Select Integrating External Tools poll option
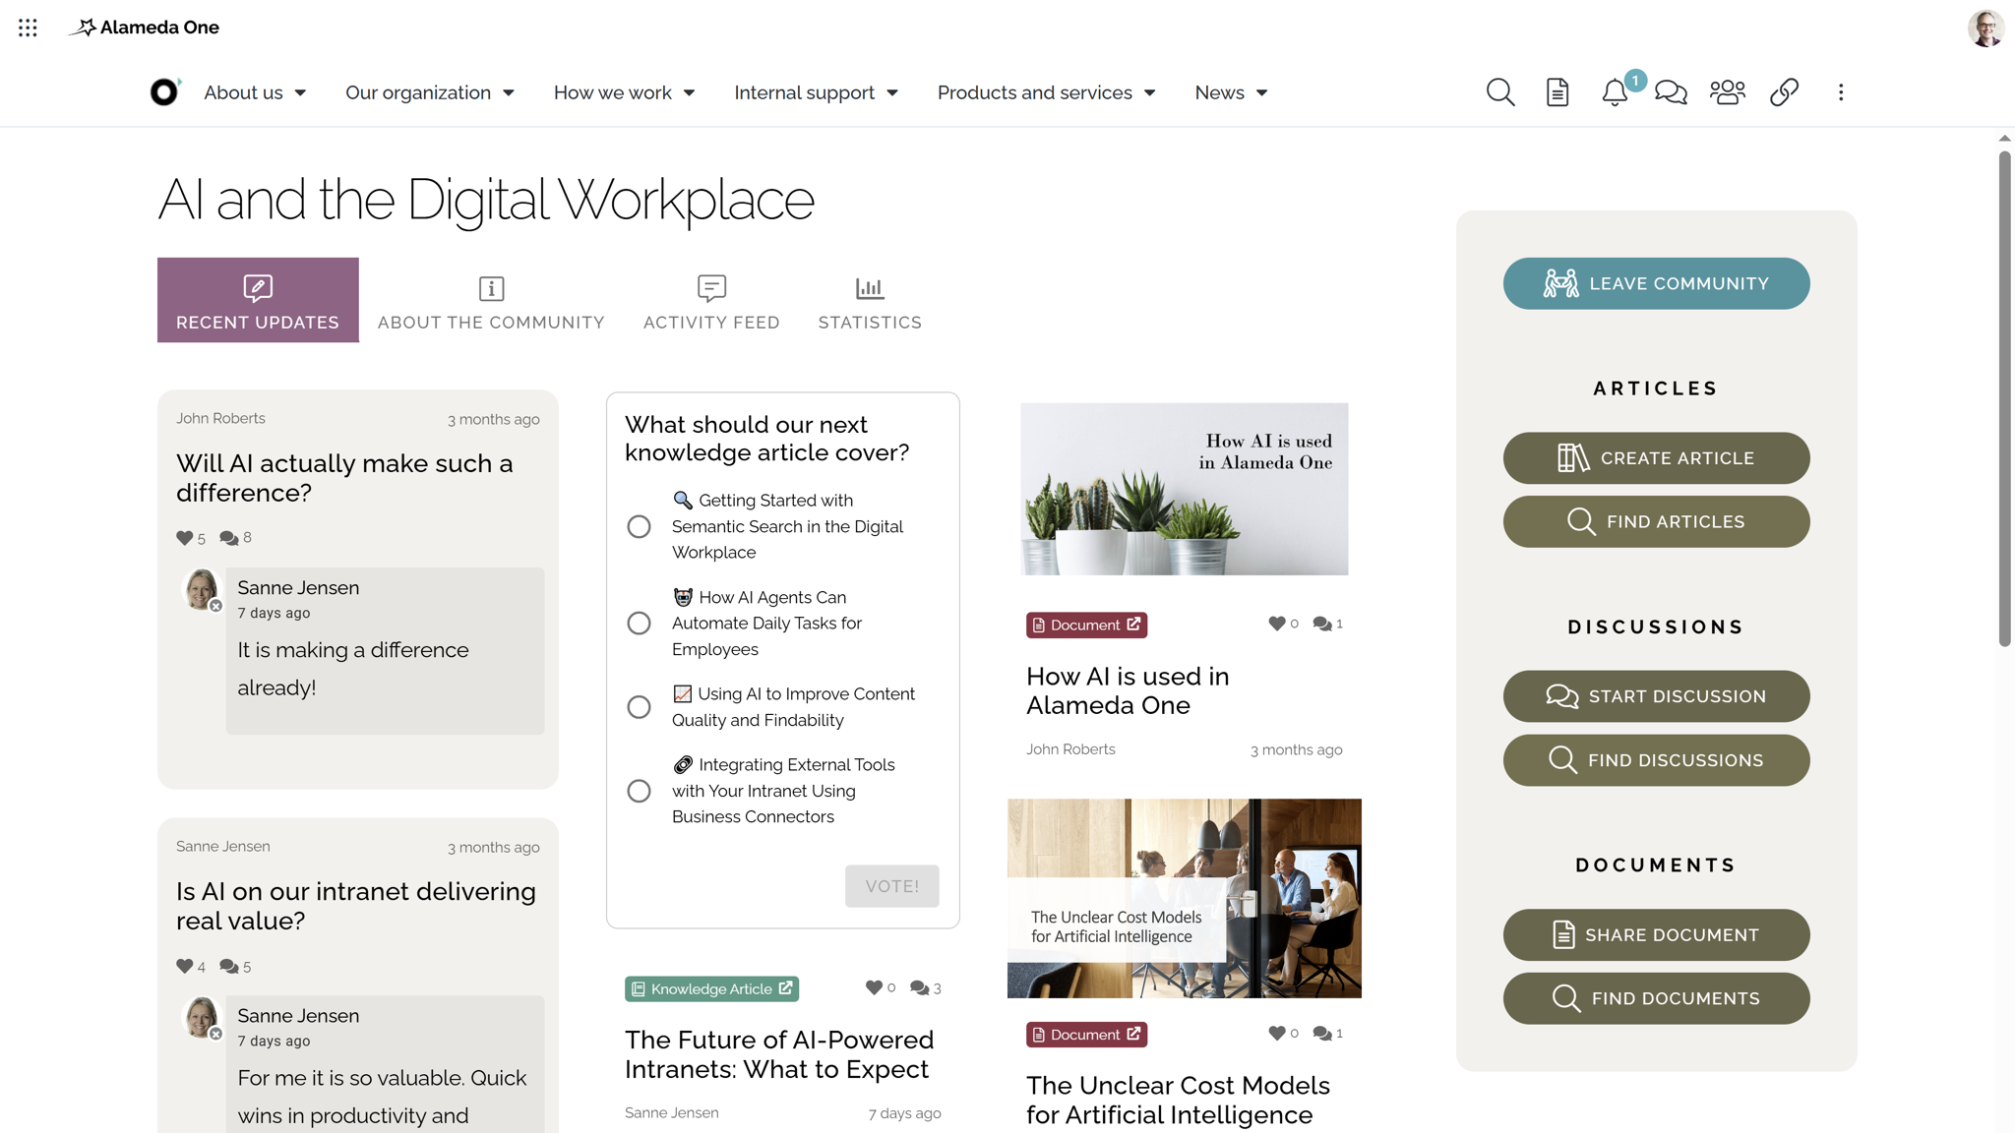The width and height of the screenshot is (2015, 1133). (x=639, y=791)
